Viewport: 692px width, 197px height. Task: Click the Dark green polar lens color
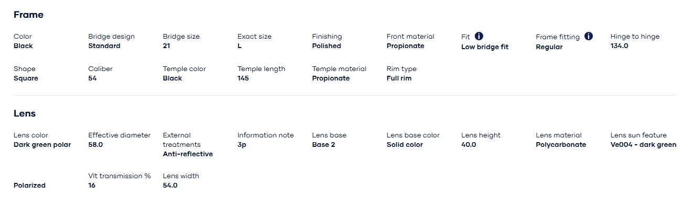[x=42, y=145]
